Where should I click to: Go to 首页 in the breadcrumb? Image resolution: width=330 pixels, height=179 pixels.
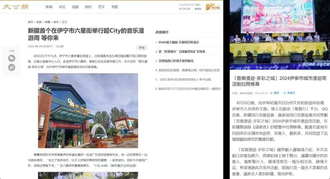click(30, 22)
